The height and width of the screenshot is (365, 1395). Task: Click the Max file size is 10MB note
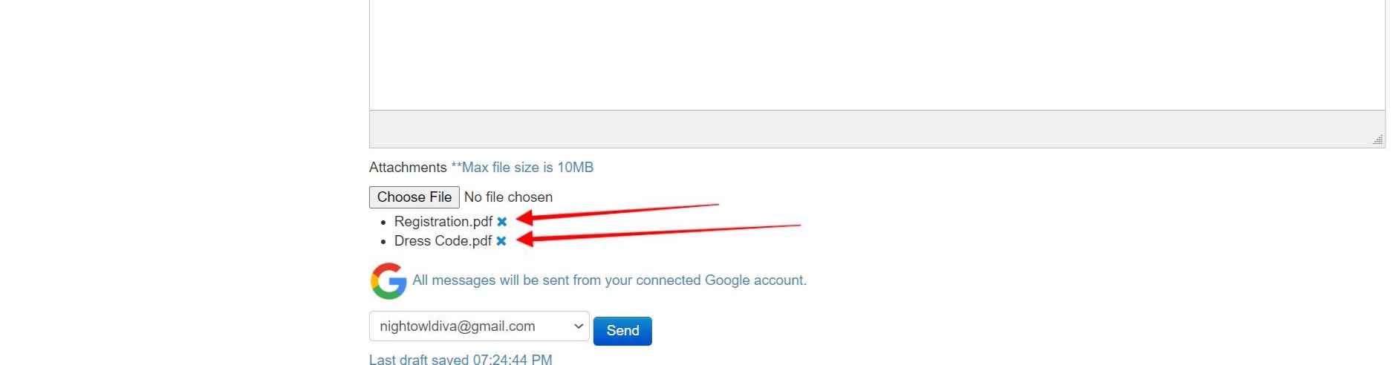[x=522, y=168]
